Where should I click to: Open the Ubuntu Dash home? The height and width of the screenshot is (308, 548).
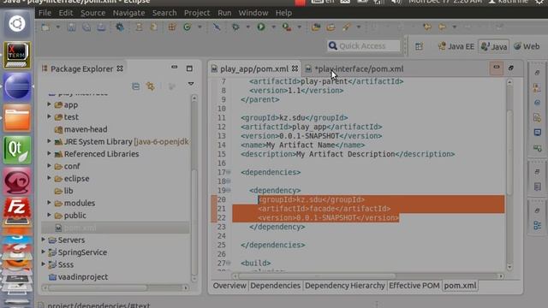(17, 24)
